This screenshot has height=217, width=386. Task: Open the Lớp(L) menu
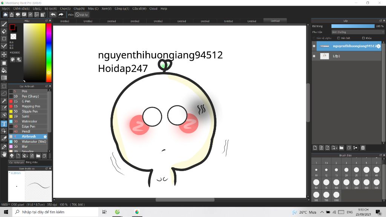(37, 9)
